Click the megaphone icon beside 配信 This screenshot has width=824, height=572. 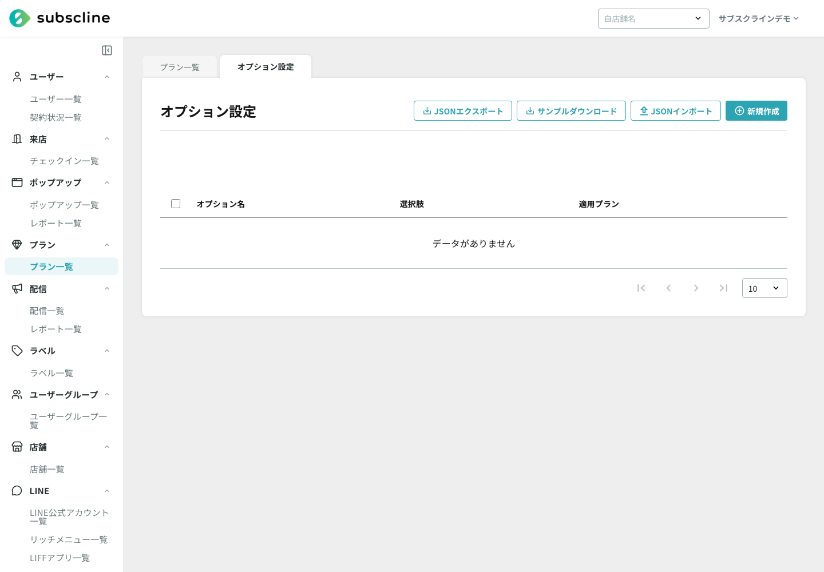[17, 289]
